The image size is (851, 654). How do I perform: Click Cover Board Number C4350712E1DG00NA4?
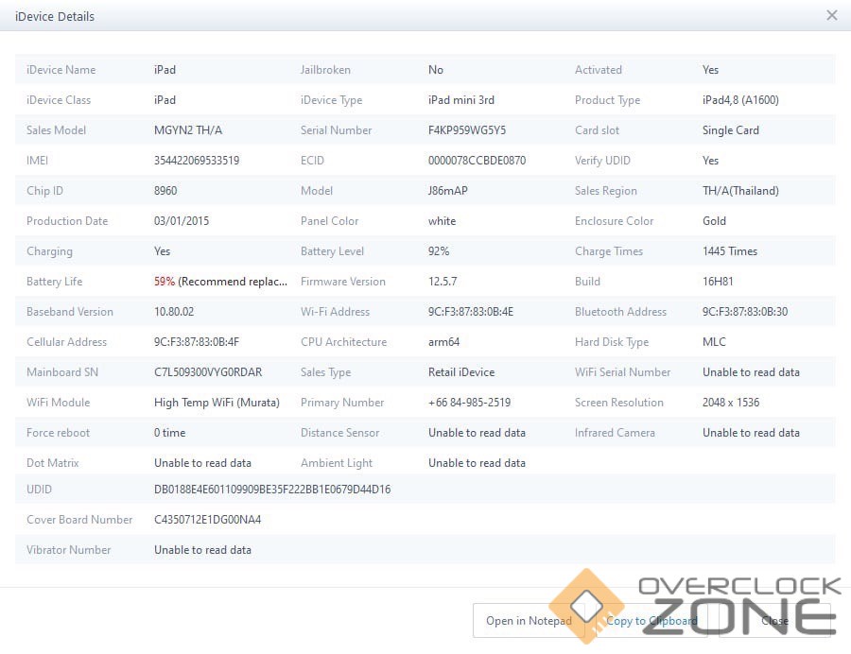(x=207, y=520)
